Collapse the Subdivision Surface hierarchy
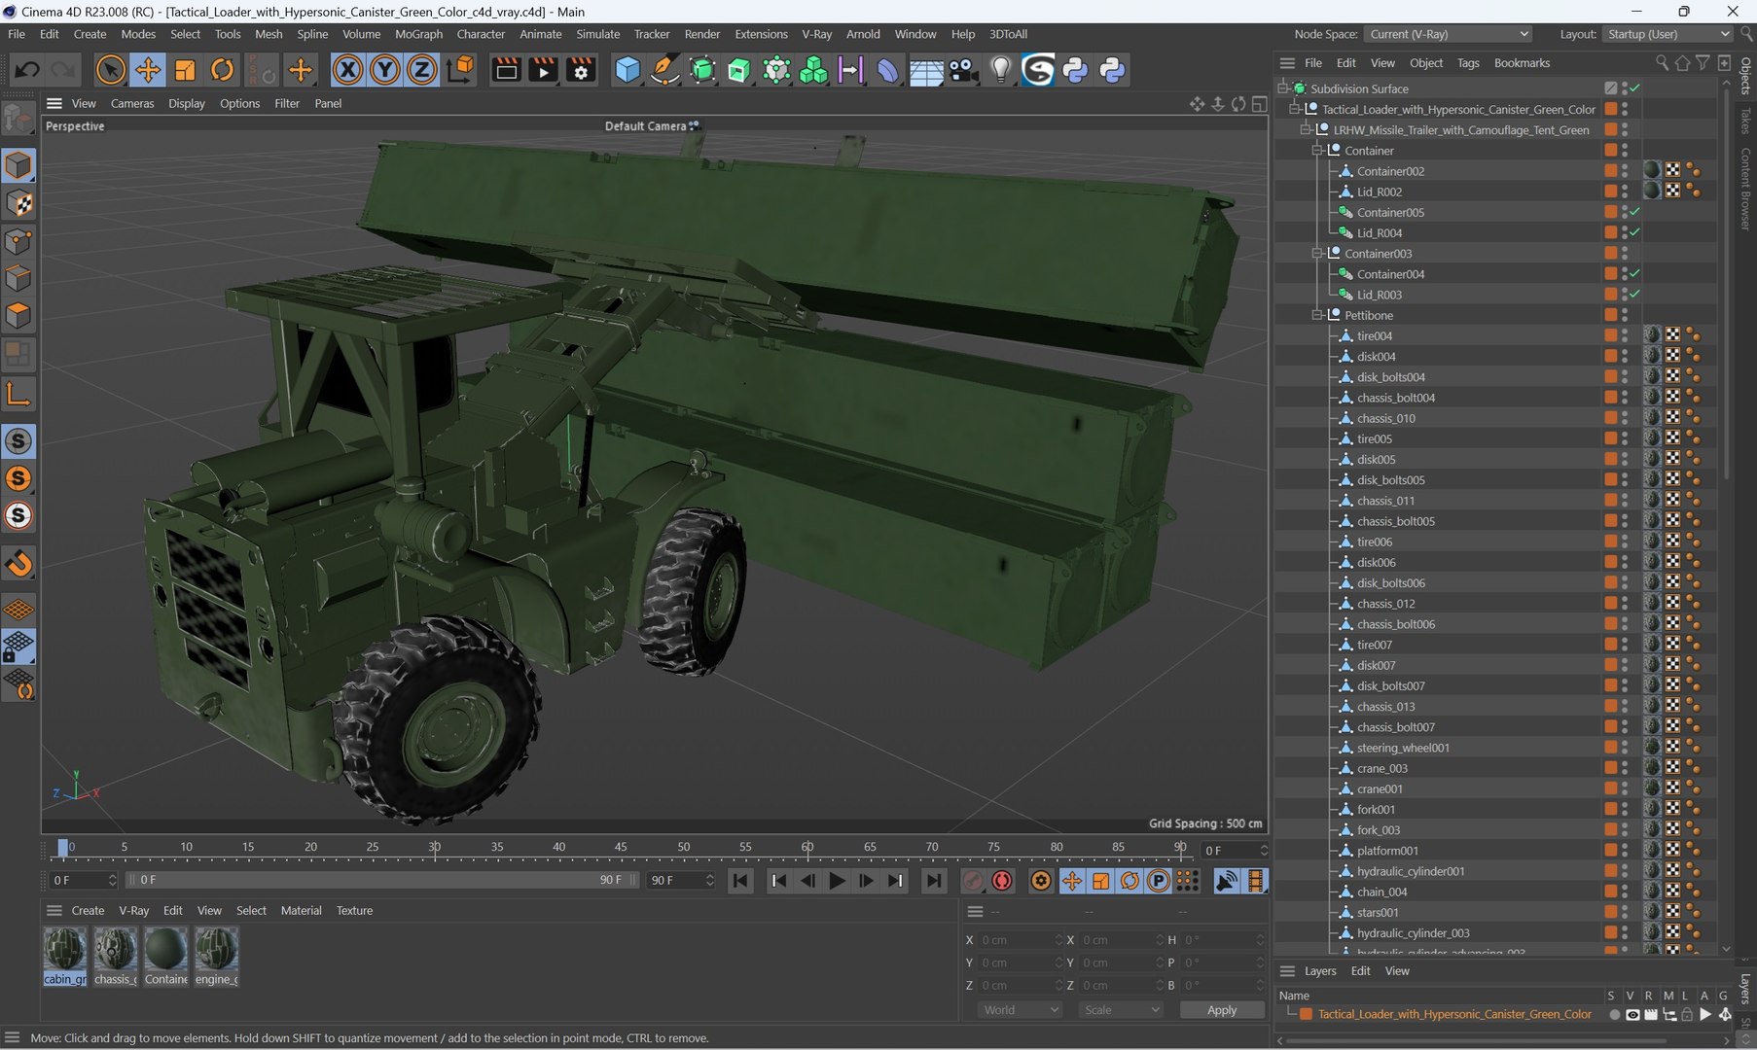 pyautogui.click(x=1283, y=88)
